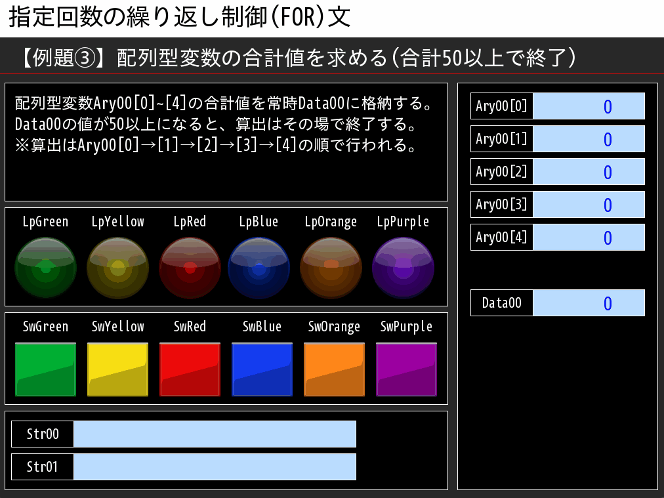
Task: Click the Ary00[4] label
Action: [x=501, y=237]
